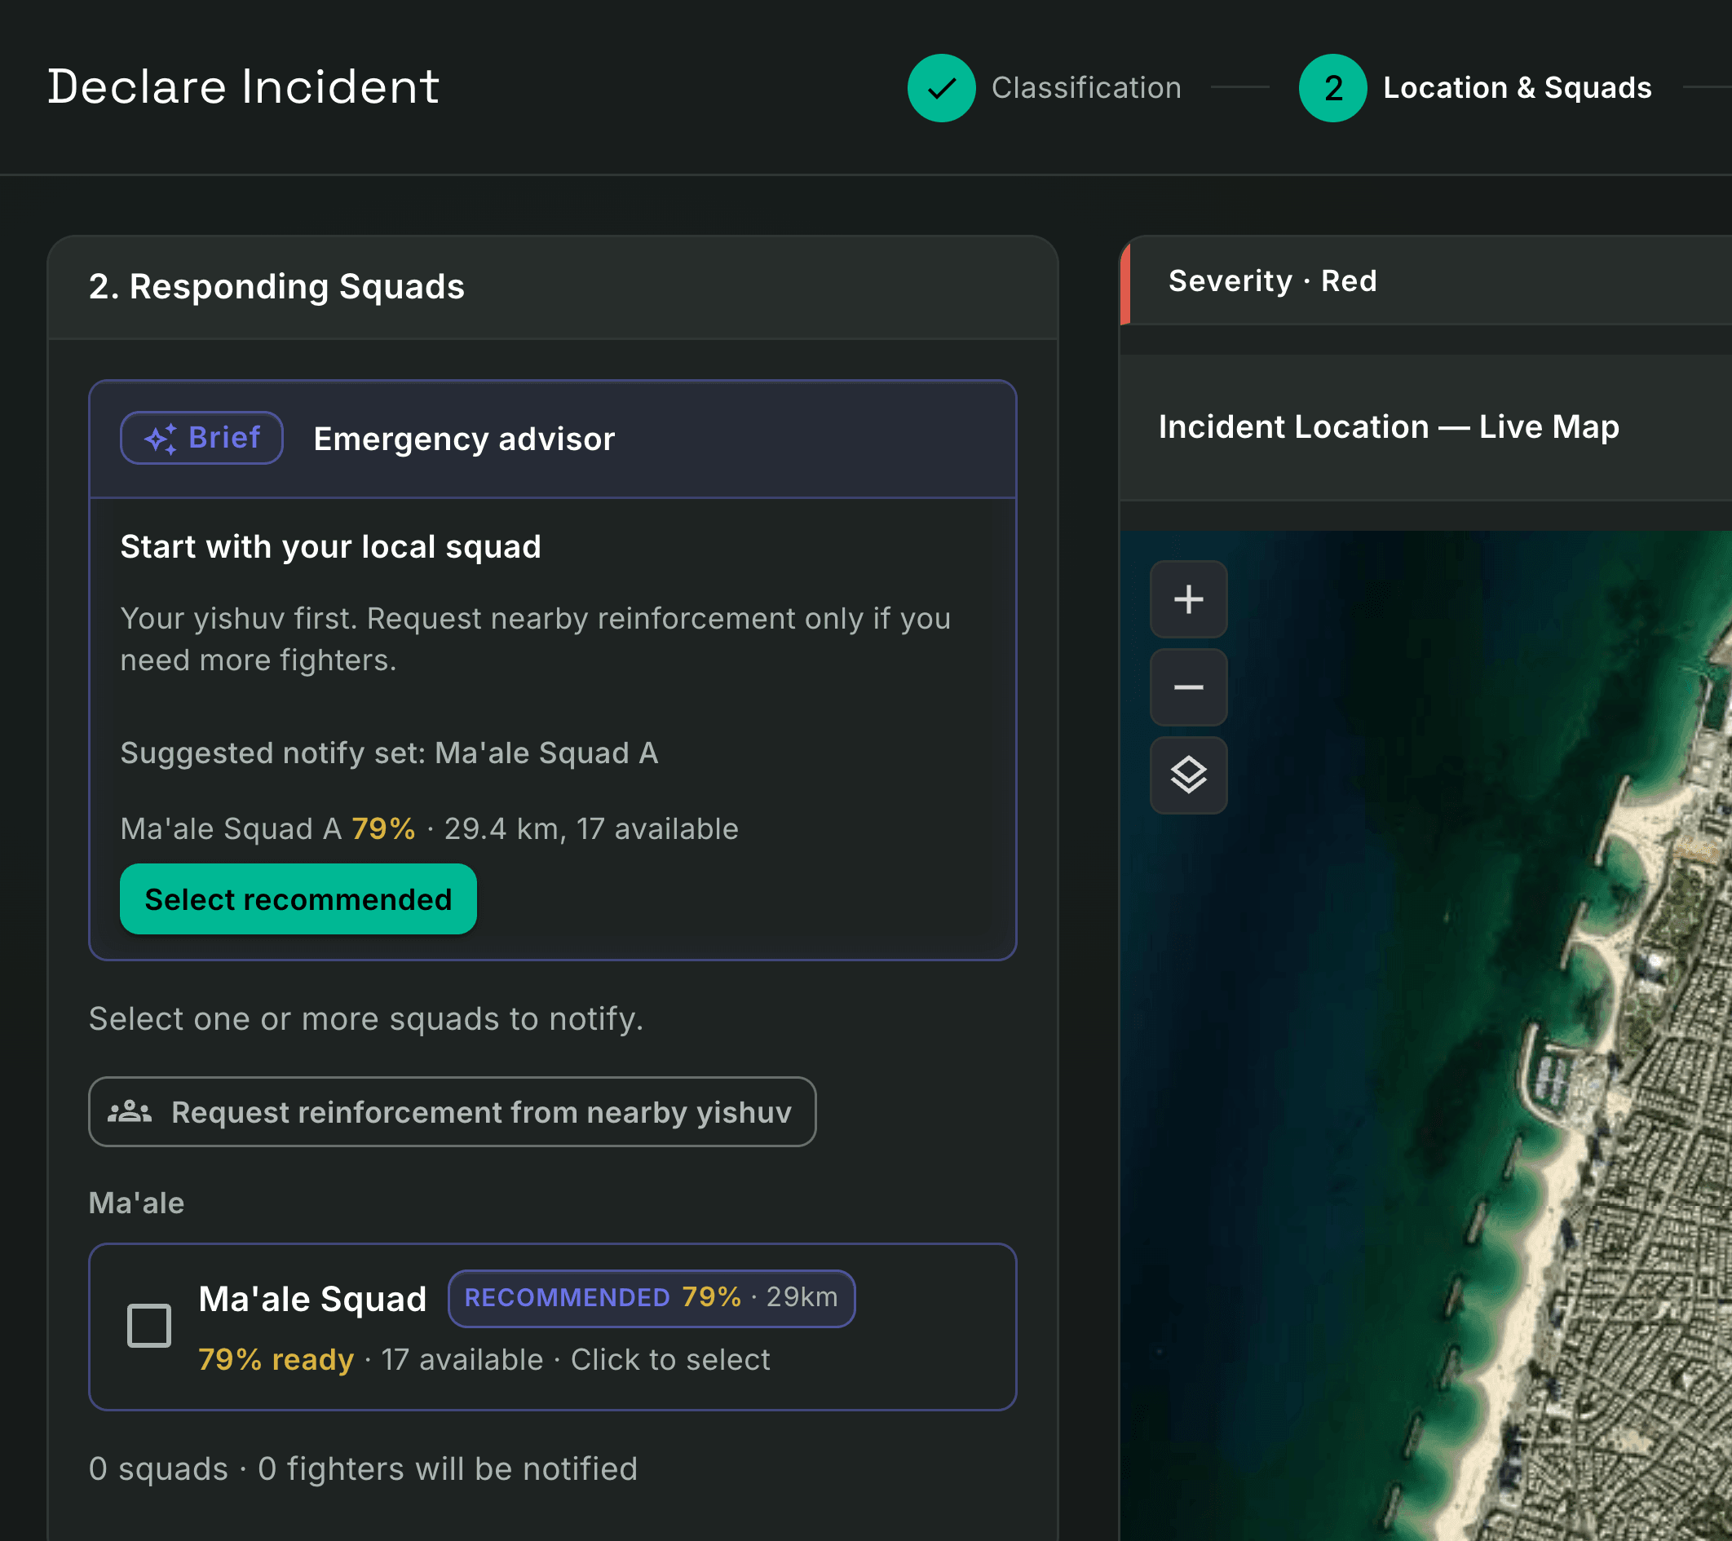1732x1541 pixels.
Task: Click the 'Start with your local squad' heading
Action: 330,546
